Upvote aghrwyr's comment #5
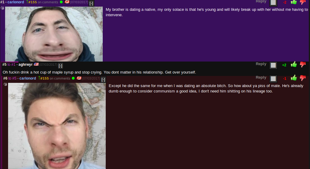This screenshot has width=310, height=169. point(294,65)
